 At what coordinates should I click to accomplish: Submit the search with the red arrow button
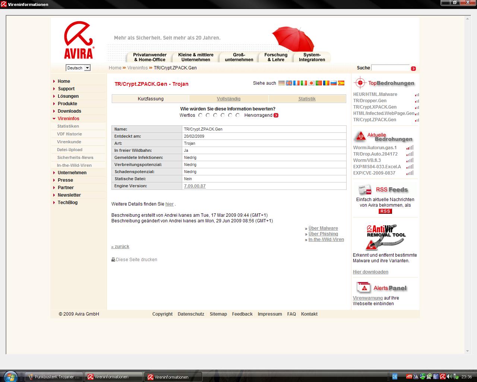click(x=413, y=68)
